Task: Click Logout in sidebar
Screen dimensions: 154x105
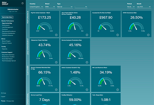Action: 3,97
